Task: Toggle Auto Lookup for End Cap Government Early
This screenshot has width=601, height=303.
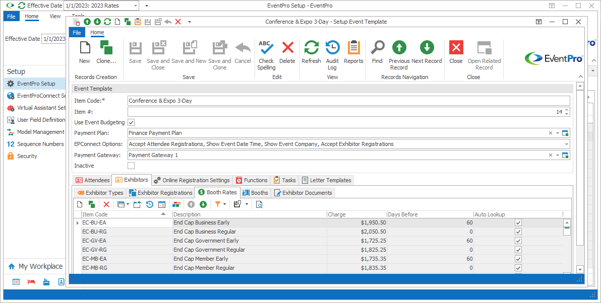Action: (x=518, y=241)
